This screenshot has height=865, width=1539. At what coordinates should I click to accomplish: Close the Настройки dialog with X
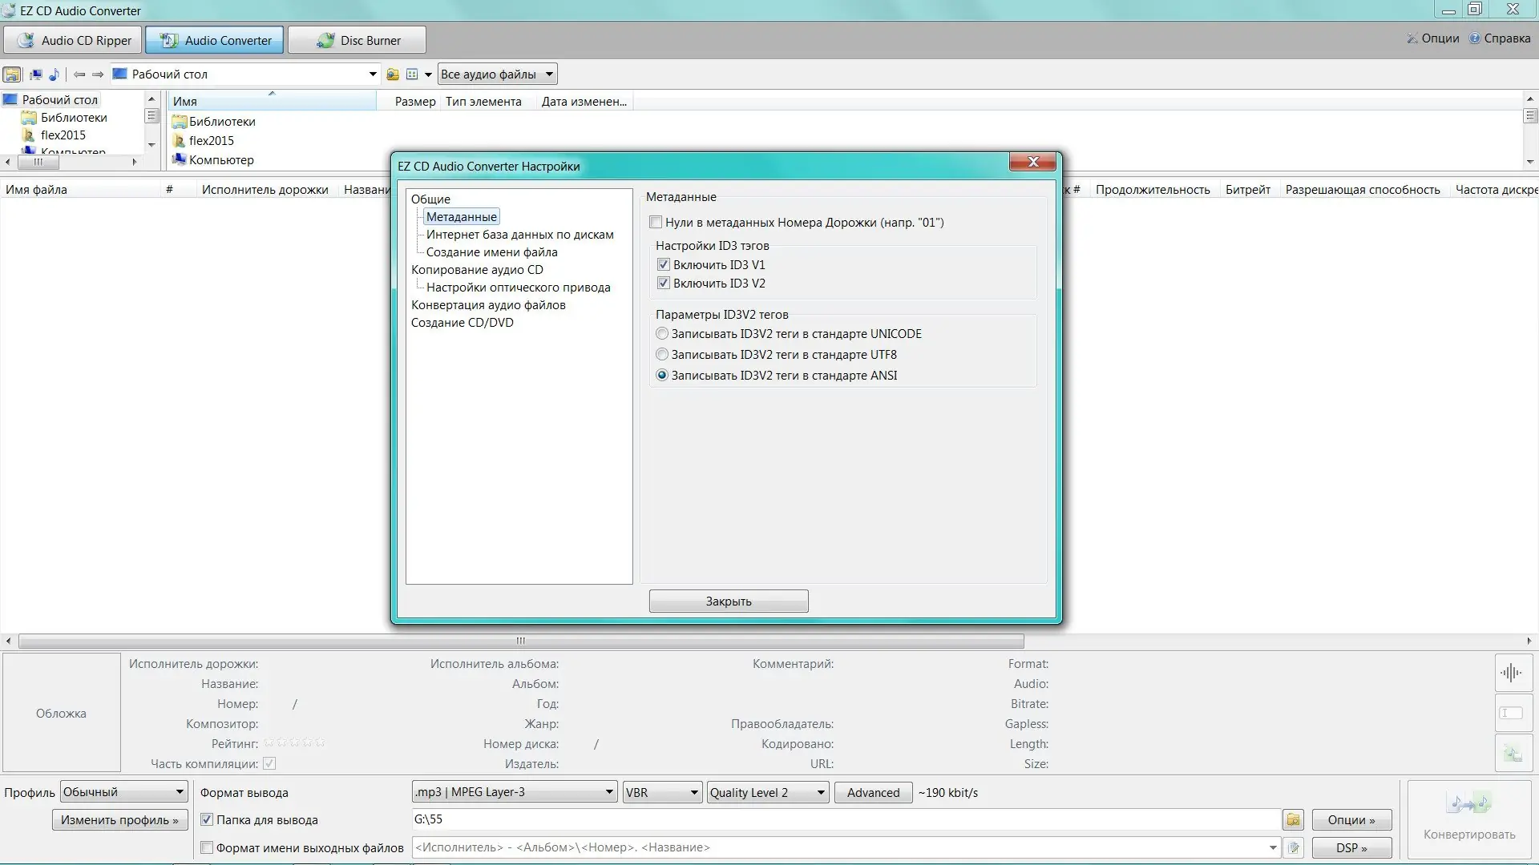point(1033,162)
